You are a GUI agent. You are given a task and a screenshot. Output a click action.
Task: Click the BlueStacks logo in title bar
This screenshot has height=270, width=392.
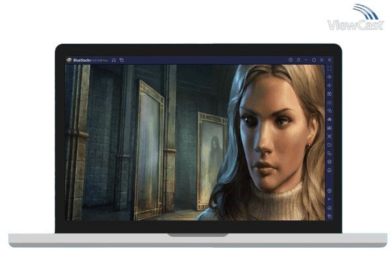(x=69, y=60)
